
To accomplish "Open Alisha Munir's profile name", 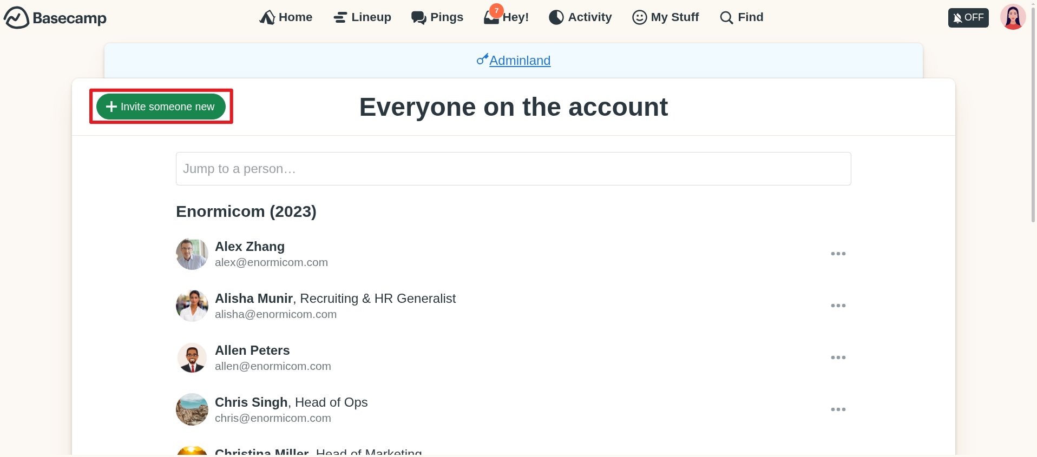I will point(254,299).
